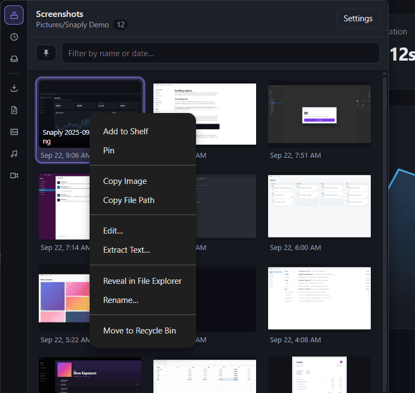Choose Edit... from the context menu
Viewport: 415px width, 393px height.
(x=143, y=231)
